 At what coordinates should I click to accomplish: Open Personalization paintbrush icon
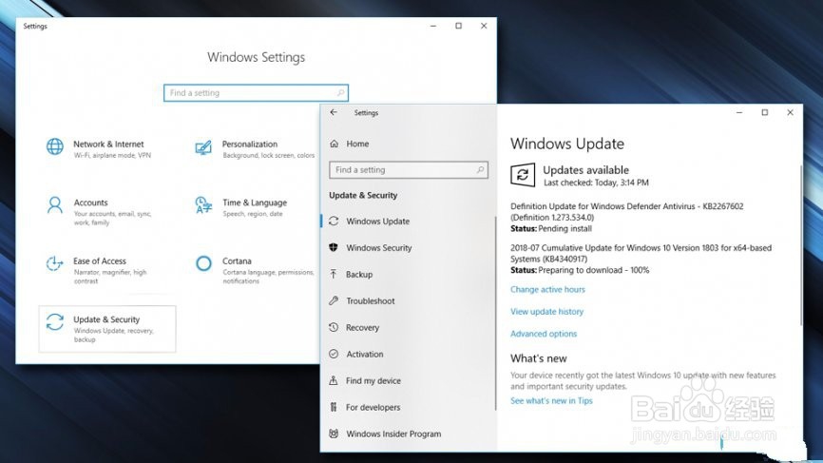pos(203,147)
